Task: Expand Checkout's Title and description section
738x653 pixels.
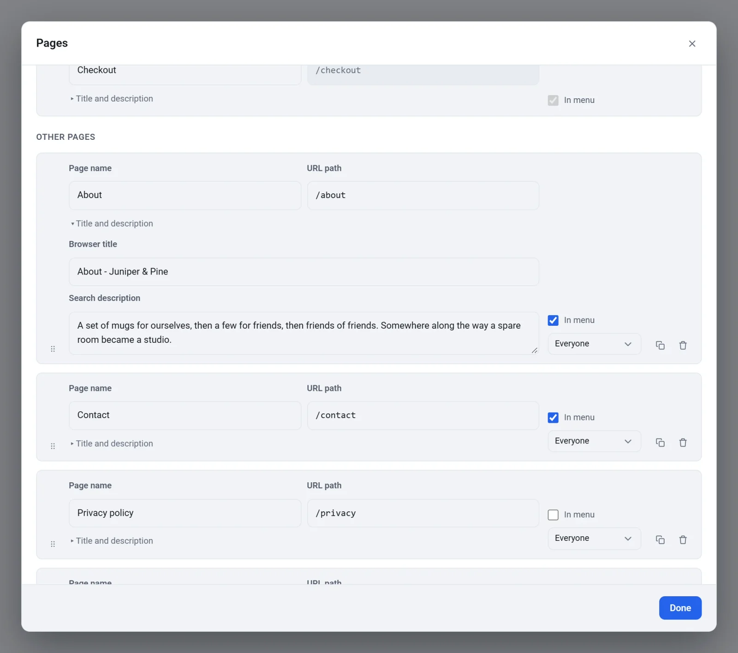Action: [x=112, y=99]
